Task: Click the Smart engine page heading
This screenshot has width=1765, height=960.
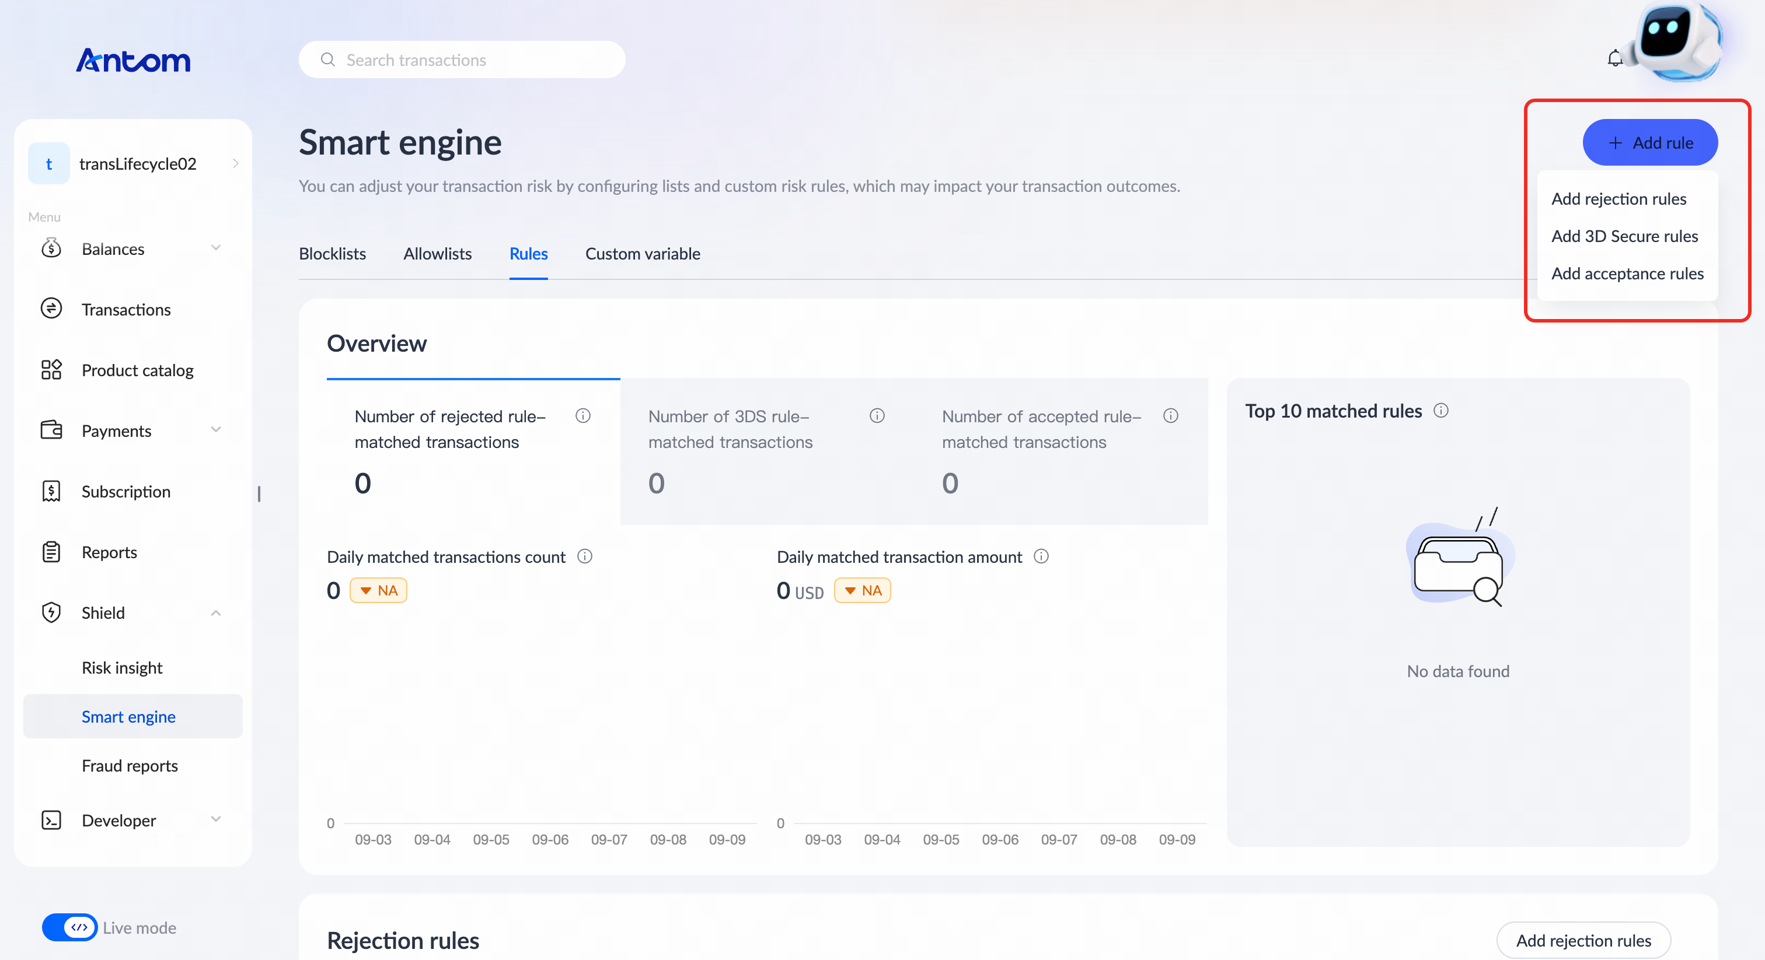Action: pos(400,142)
